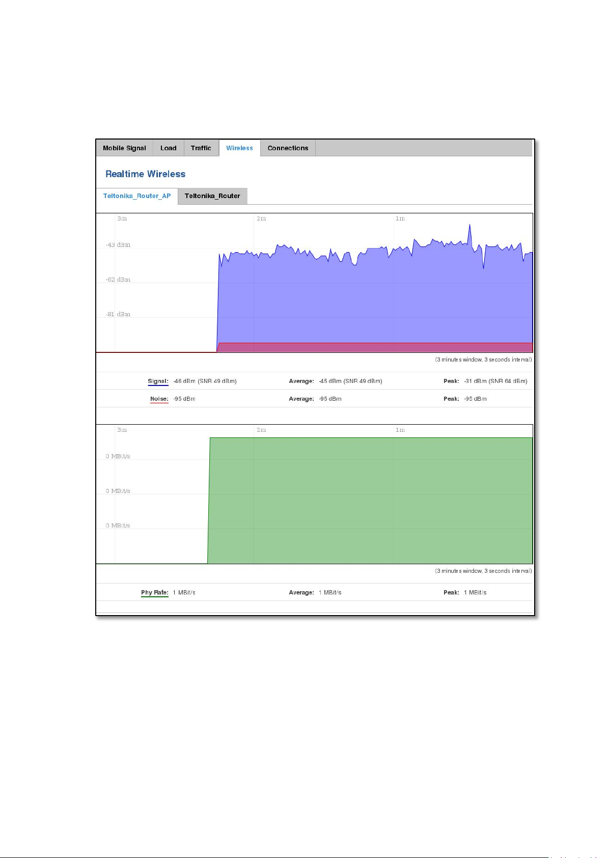Image resolution: width=607 pixels, height=858 pixels.
Task: Click the Signal Peak -31 dBm value
Action: point(495,381)
